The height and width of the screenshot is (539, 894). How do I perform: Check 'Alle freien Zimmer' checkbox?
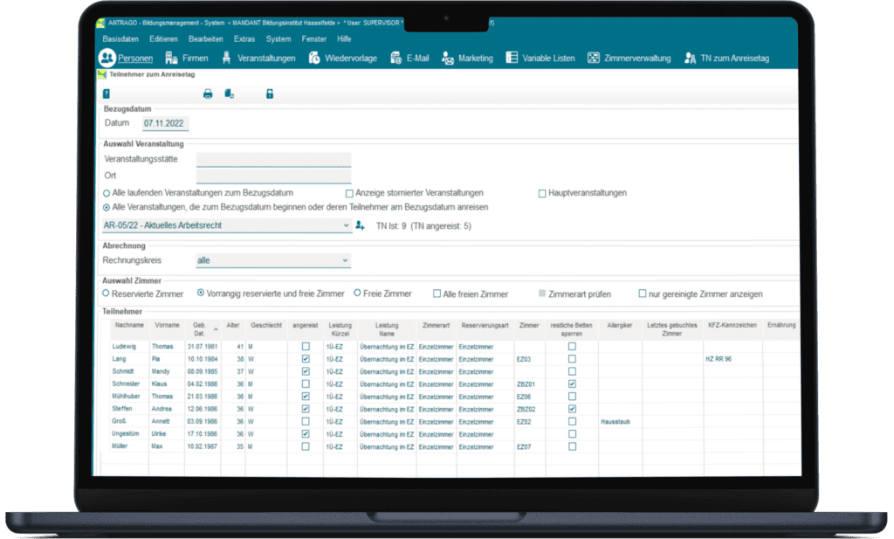[437, 294]
